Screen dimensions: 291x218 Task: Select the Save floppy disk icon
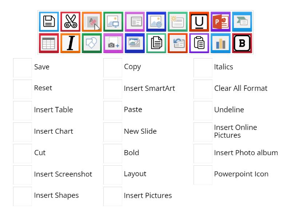[49, 21]
